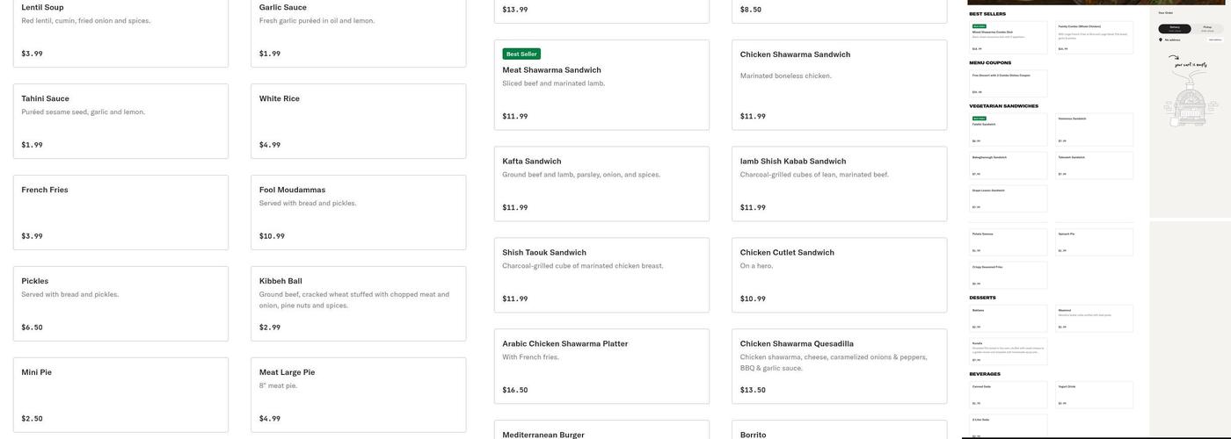Image resolution: width=1231 pixels, height=439 pixels.
Task: Open the Mediterranean Burger item
Action: click(x=601, y=432)
